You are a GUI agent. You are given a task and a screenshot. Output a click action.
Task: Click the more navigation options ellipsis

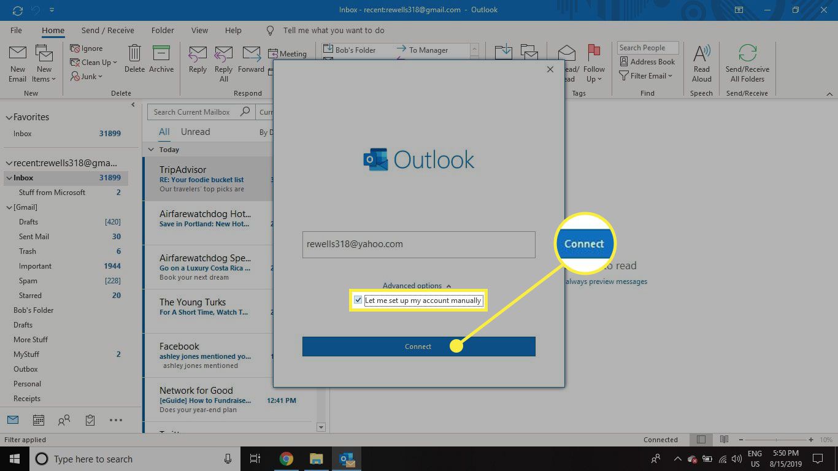(x=116, y=420)
